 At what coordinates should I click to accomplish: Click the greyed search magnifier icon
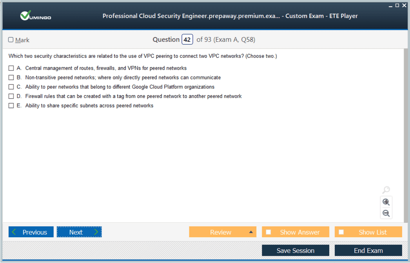click(x=386, y=190)
